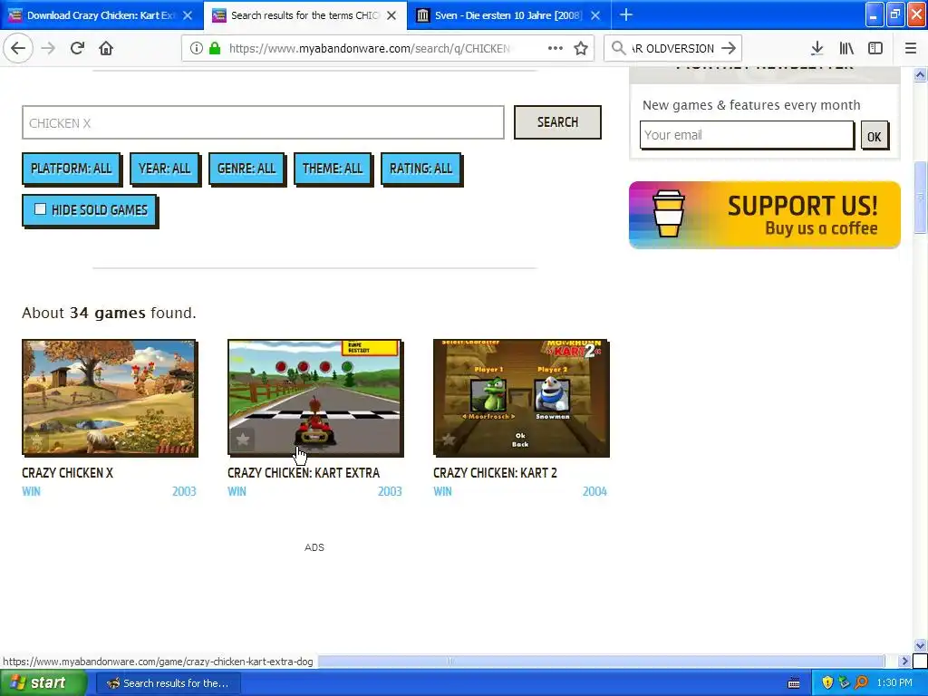Click the "34 games" results count text
The height and width of the screenshot is (696, 928).
tap(107, 313)
